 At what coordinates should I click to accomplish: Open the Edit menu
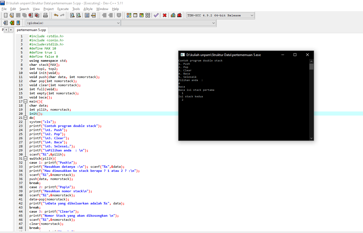click(13, 9)
